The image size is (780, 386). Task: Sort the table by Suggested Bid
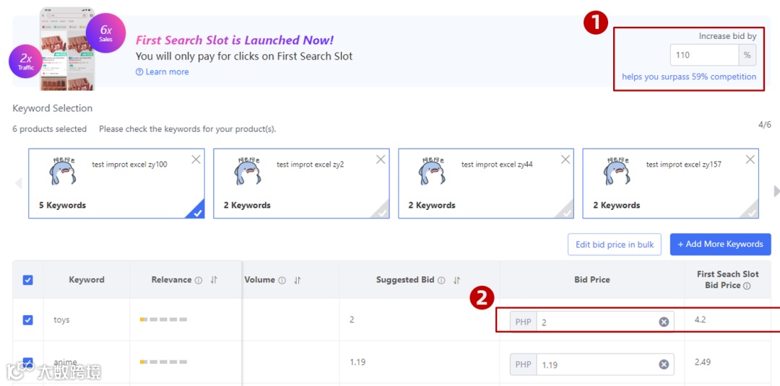(x=456, y=280)
